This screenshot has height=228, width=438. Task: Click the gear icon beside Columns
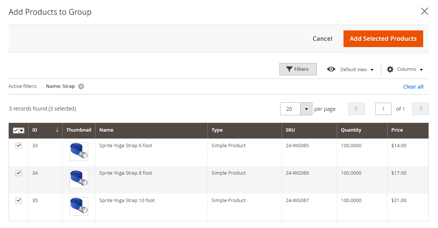pyautogui.click(x=390, y=69)
